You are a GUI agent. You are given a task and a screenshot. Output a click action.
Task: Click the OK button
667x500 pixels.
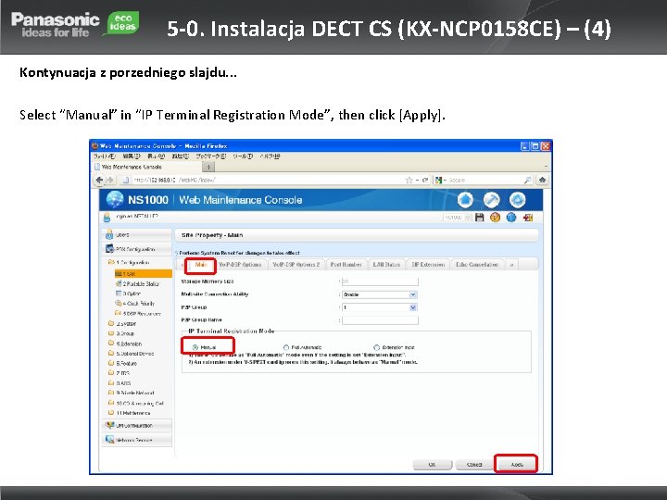coord(433,464)
